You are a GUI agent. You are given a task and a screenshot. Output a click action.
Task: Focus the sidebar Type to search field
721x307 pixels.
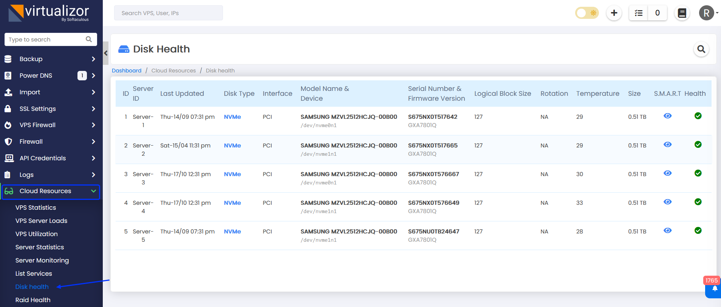tap(51, 39)
